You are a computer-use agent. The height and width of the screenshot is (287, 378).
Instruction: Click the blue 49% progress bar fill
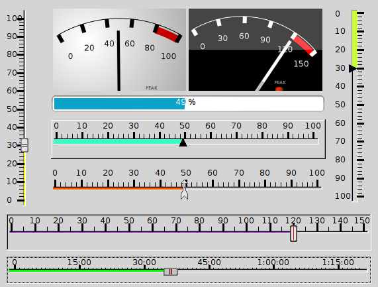click(119, 103)
